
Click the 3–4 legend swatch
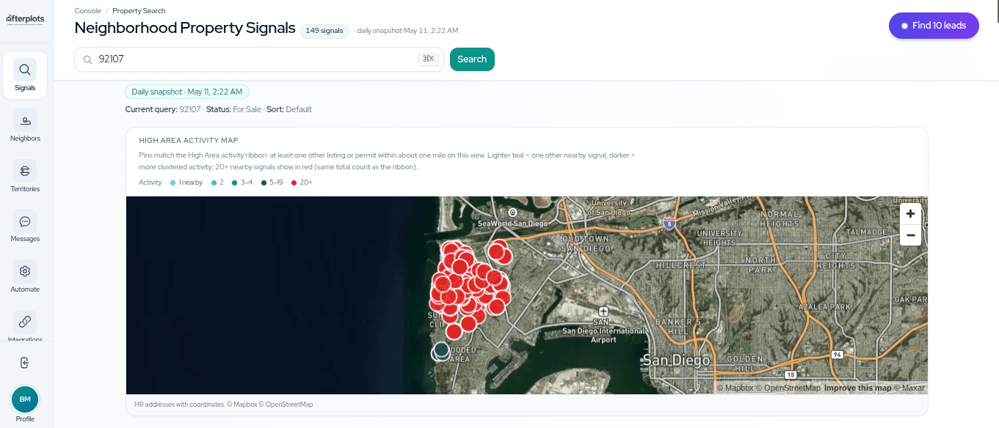pyautogui.click(x=234, y=182)
